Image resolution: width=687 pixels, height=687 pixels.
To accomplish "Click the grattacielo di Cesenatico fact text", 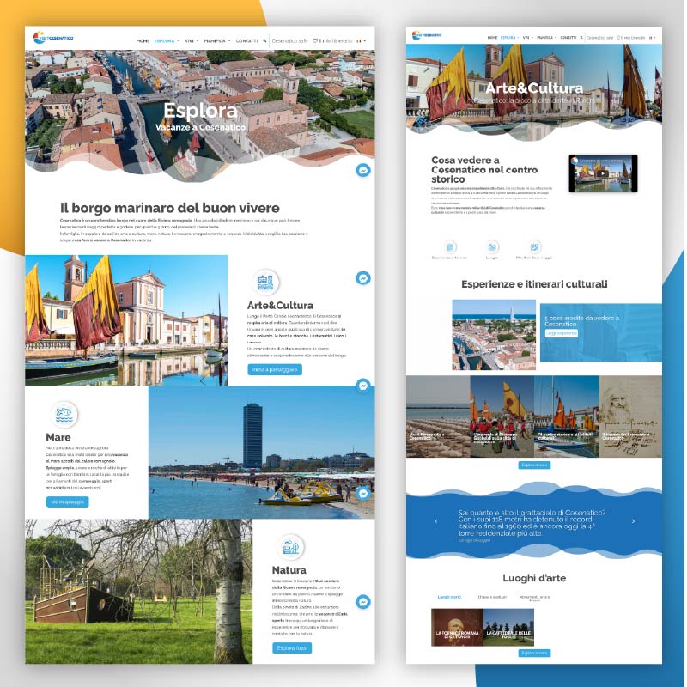I will (532, 523).
